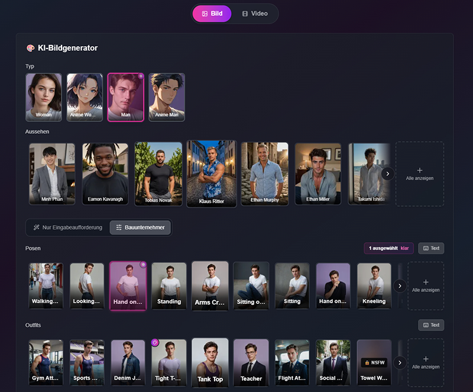The width and height of the screenshot is (473, 392).
Task: Select the Hand on pose with black shirt
Action: pos(333,285)
